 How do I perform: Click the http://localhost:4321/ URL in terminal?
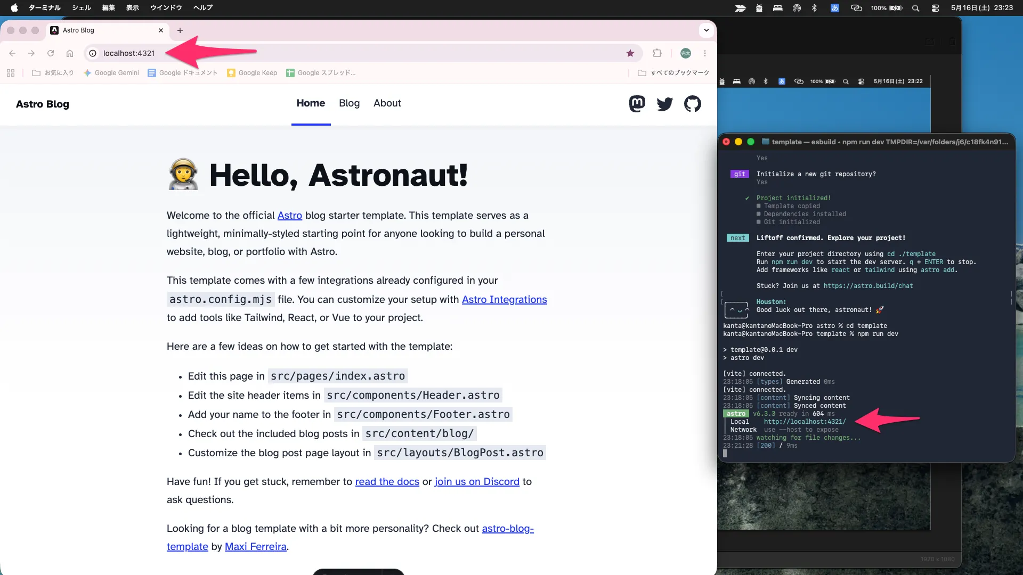[x=805, y=422]
